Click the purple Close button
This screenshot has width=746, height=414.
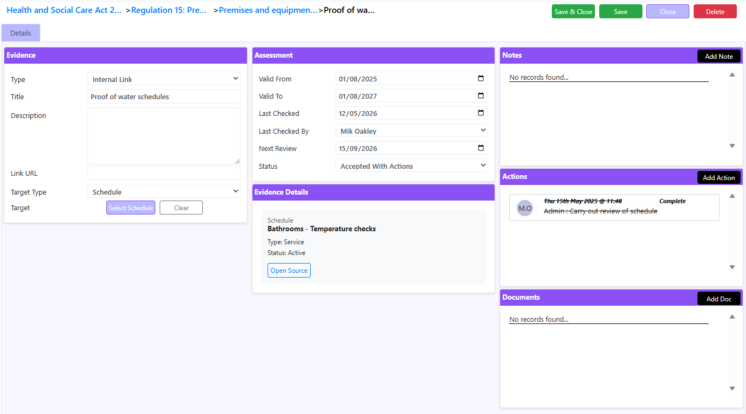[x=668, y=11]
